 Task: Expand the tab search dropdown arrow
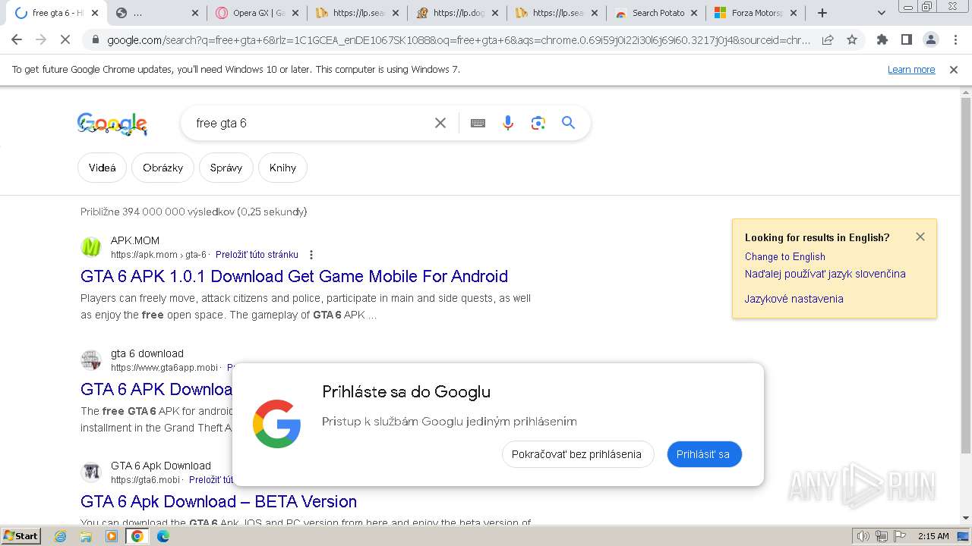pos(882,13)
